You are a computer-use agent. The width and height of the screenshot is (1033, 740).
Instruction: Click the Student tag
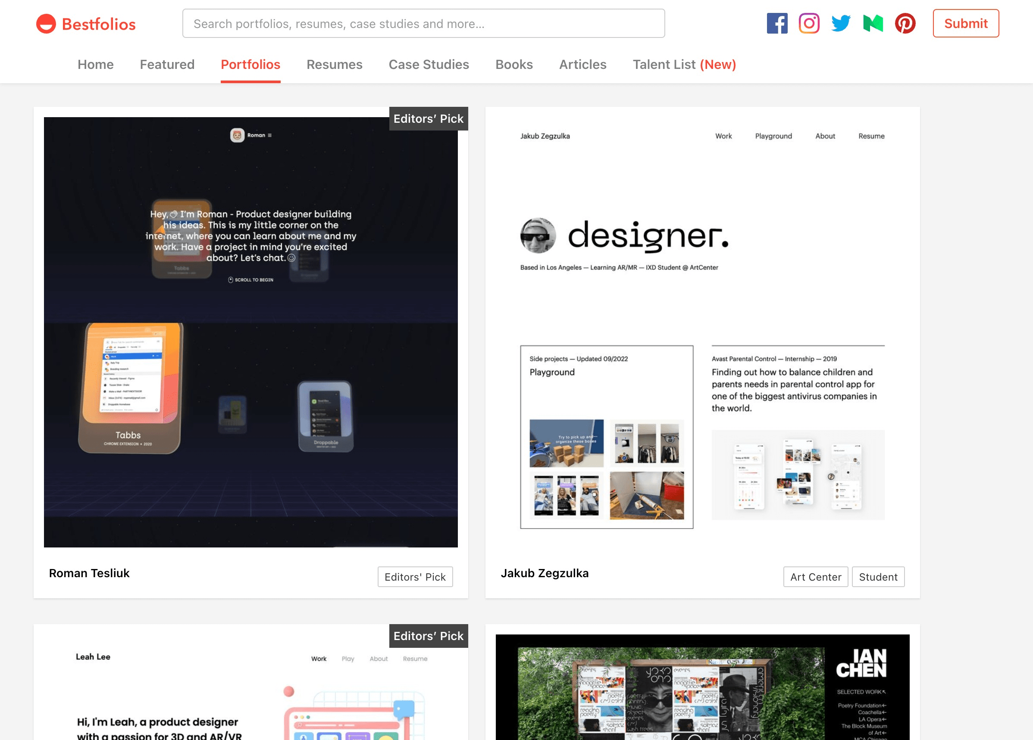(878, 577)
